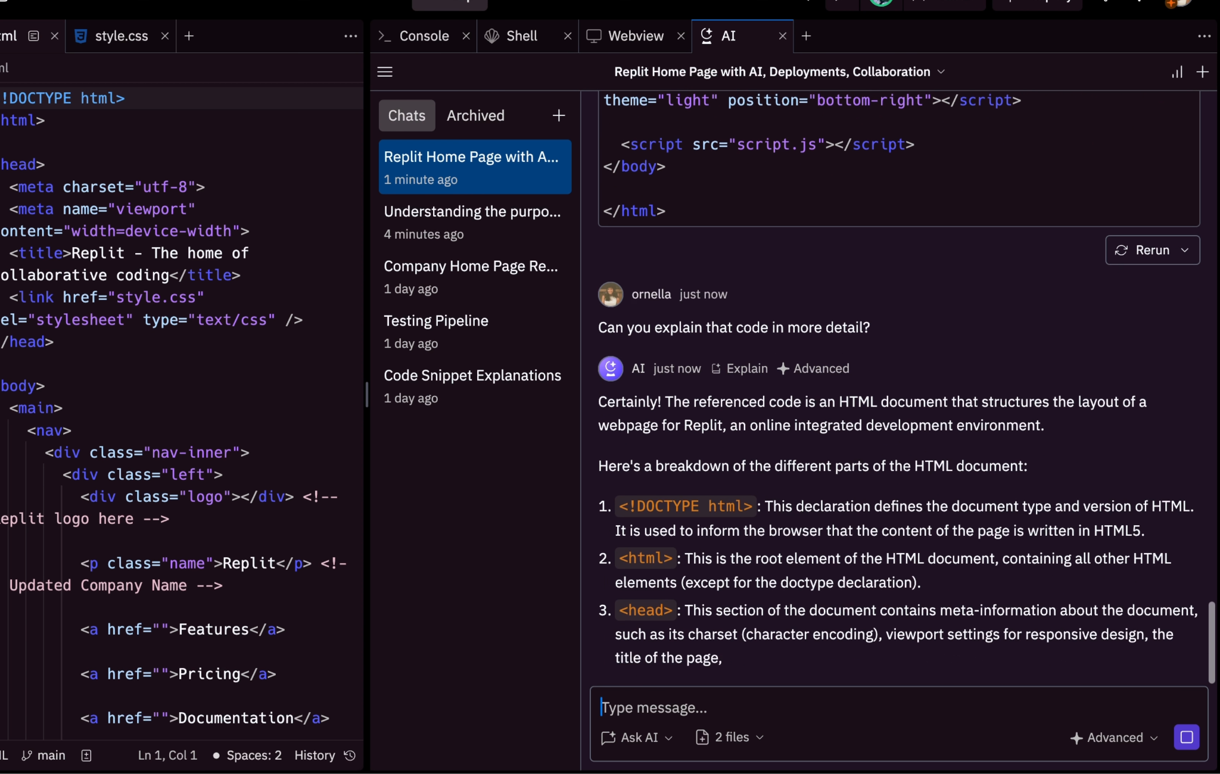Open Code Snippet Explanations chat
The width and height of the screenshot is (1220, 774).
pos(475,386)
